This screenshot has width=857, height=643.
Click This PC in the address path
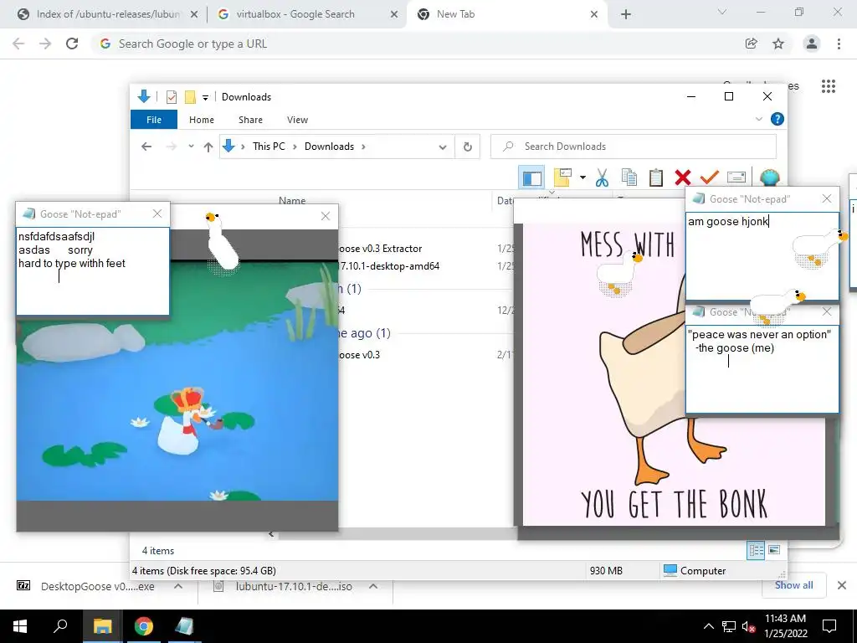point(269,147)
